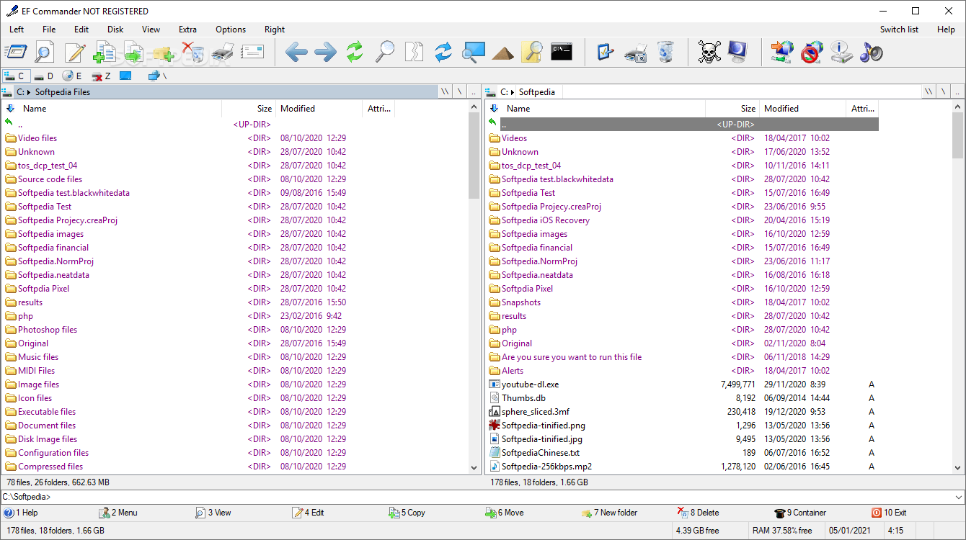Click the split file torn-page icon
Screen dimensions: 966x540
[415, 52]
